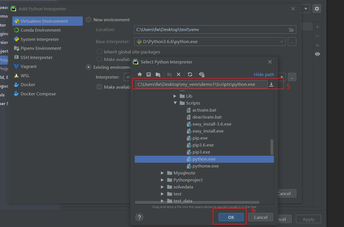This screenshot has width=344, height=227.
Task: Open the help question mark button
Action: [139, 217]
